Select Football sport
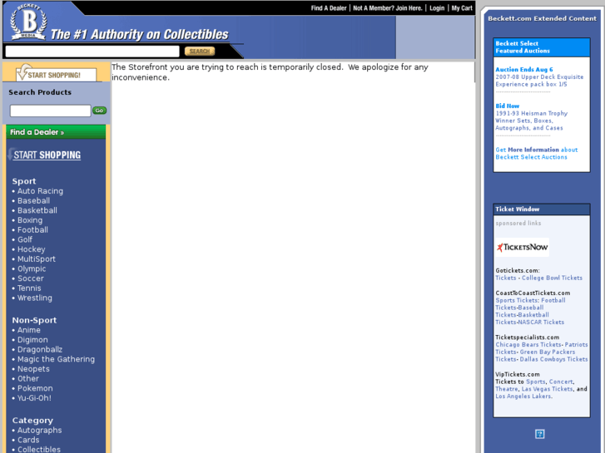 pyautogui.click(x=32, y=229)
